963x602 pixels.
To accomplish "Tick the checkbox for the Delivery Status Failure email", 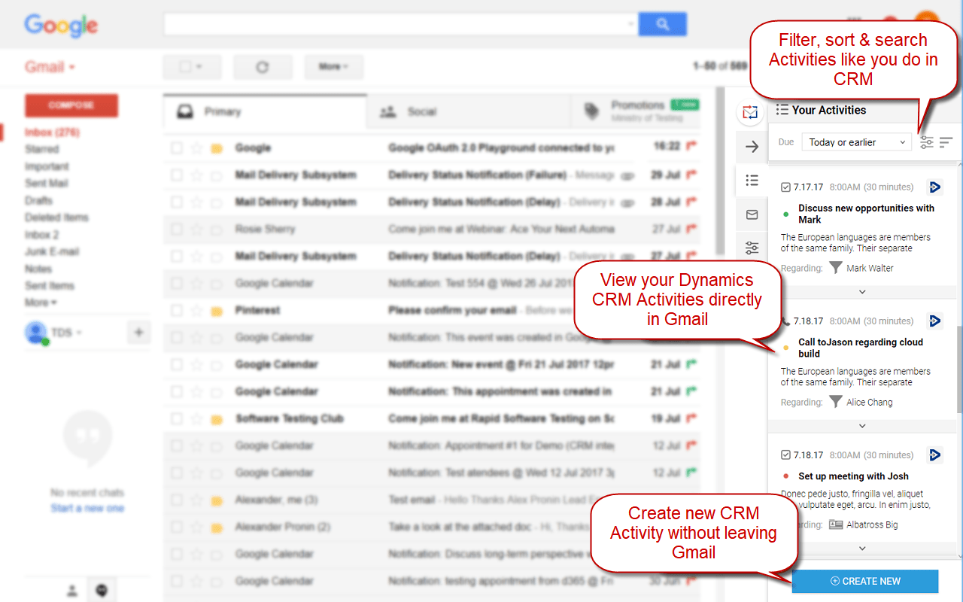I will click(176, 175).
